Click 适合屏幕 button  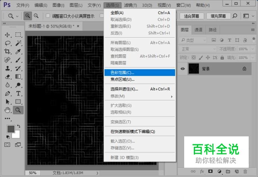(192, 16)
